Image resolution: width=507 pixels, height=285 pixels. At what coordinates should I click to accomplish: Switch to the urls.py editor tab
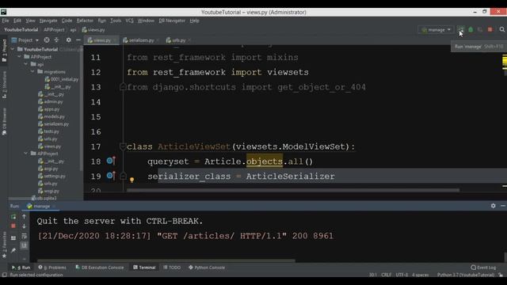(177, 40)
